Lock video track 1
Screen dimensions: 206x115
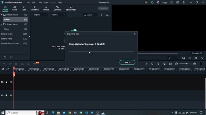(x=6, y=82)
